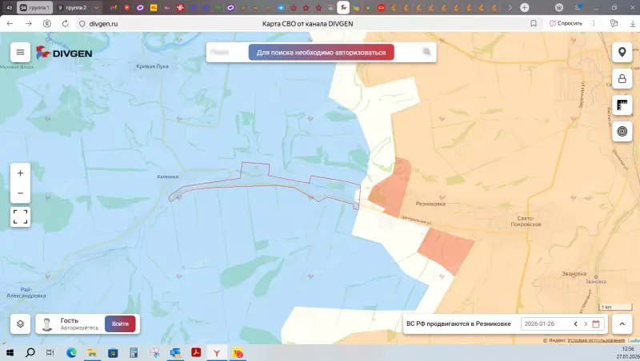Click the concentric circles radius tool
The height and width of the screenshot is (361, 640).
tap(622, 131)
